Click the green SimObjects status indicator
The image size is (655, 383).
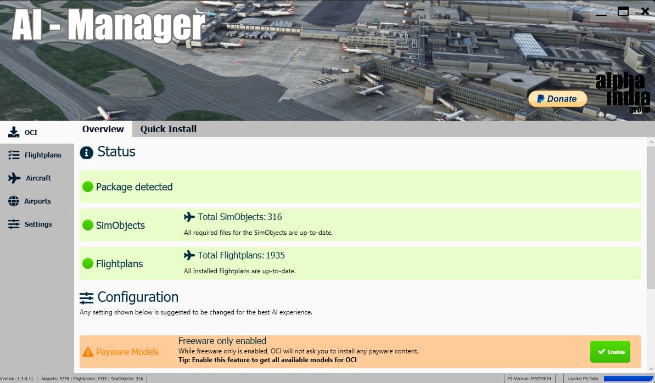click(88, 225)
